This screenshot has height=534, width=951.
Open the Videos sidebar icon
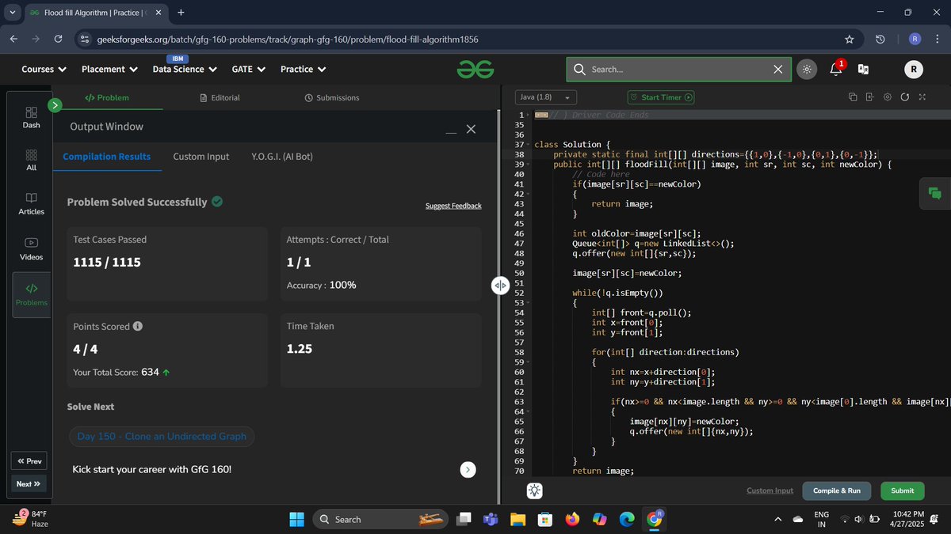coord(31,249)
